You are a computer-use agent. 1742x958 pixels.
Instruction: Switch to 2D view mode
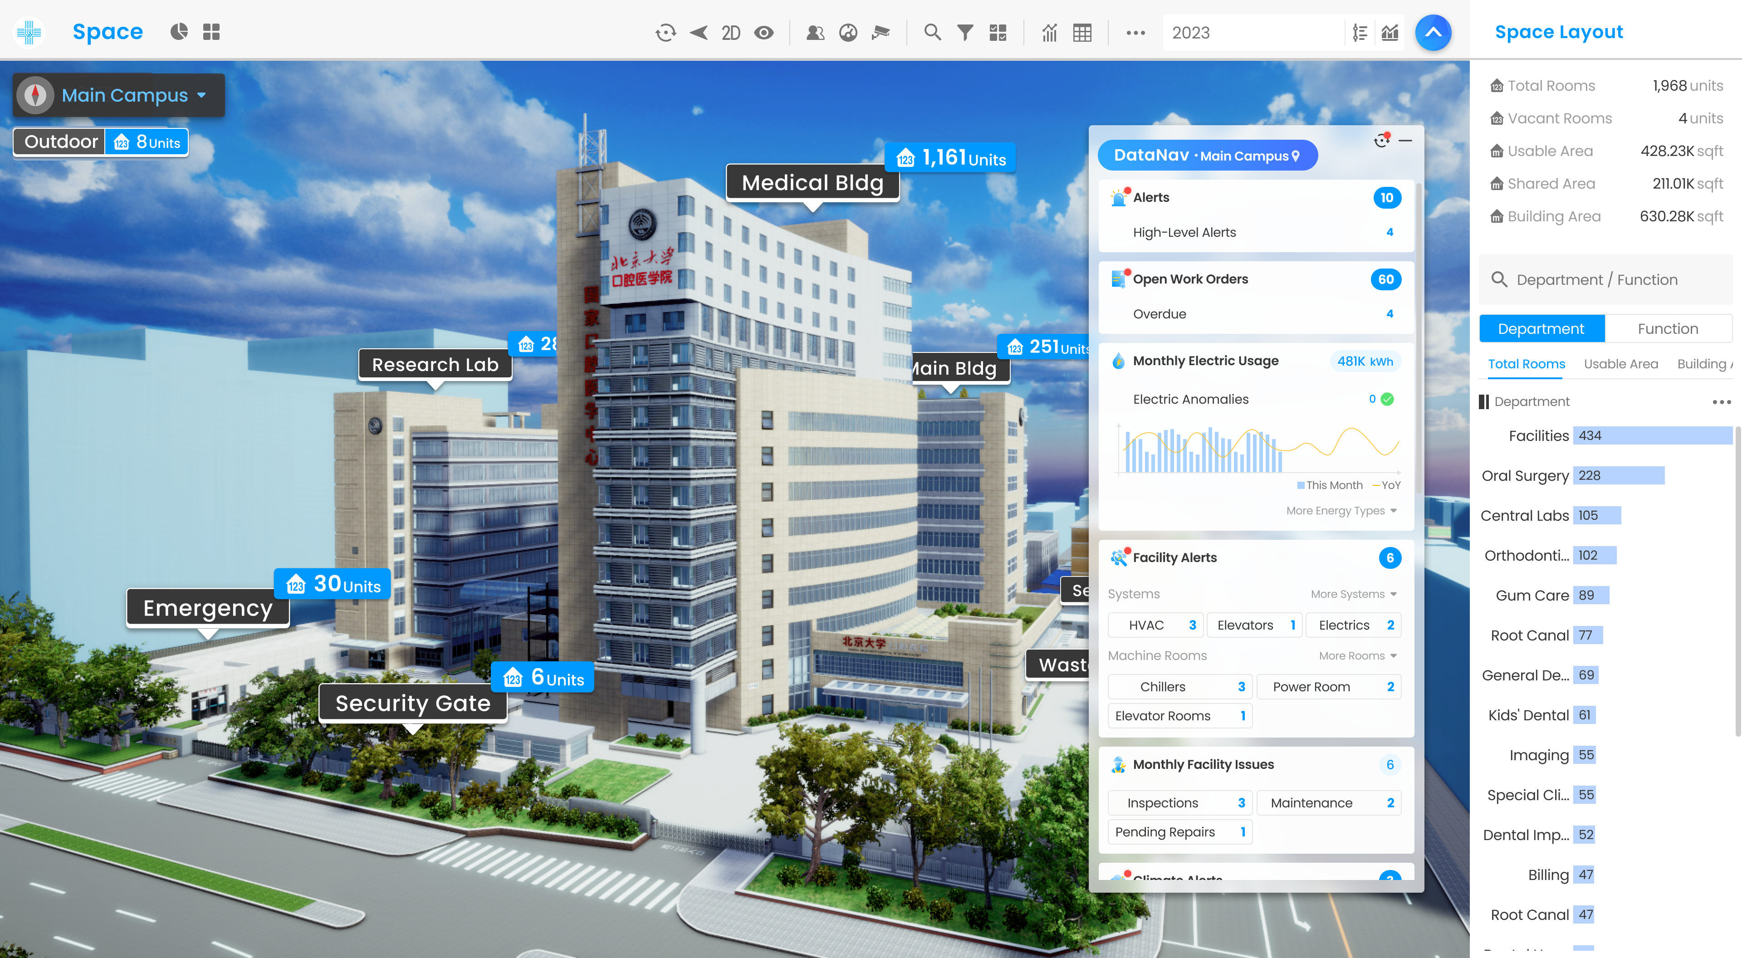click(x=730, y=33)
